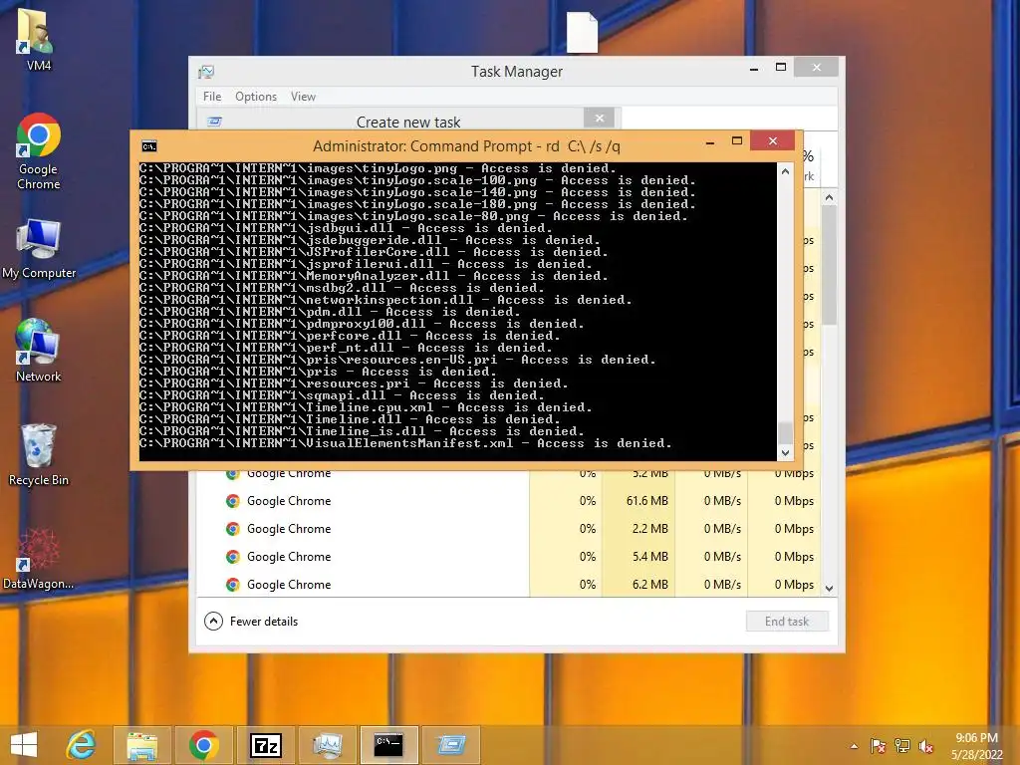Open Action Center flag in the tray
Screen dimensions: 1020x765
click(878, 746)
